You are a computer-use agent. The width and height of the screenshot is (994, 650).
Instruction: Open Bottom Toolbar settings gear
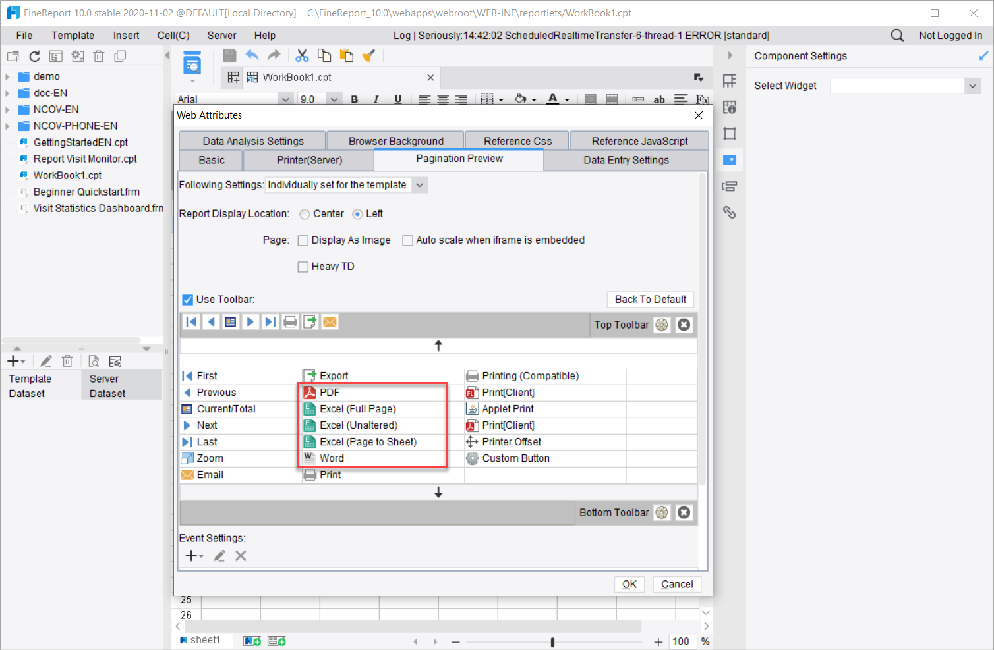pos(662,512)
